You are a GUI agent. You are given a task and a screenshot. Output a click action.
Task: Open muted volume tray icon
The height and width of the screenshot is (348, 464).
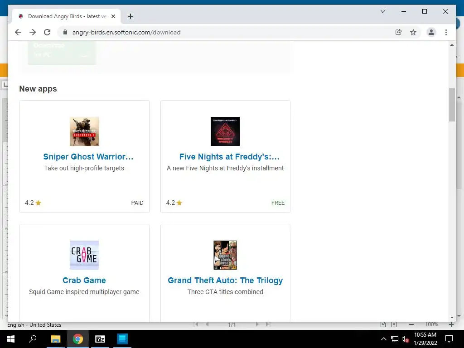click(406, 339)
